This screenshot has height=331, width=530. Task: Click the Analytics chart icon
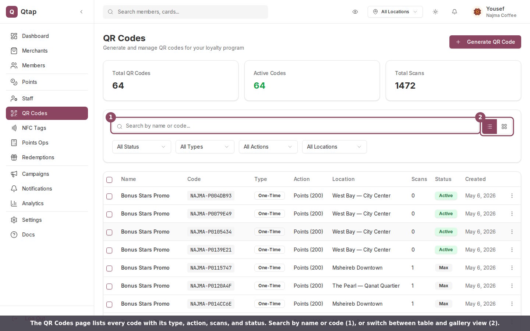click(x=14, y=203)
